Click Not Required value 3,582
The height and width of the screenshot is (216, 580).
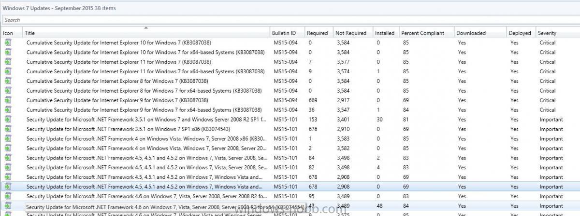[344, 148]
